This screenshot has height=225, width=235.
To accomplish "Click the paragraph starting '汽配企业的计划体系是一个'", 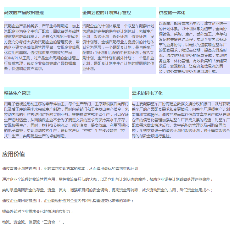I will pyautogui.click(x=118, y=47).
